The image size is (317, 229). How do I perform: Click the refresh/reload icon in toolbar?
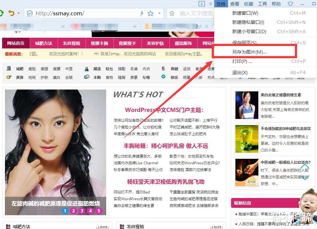2,13
